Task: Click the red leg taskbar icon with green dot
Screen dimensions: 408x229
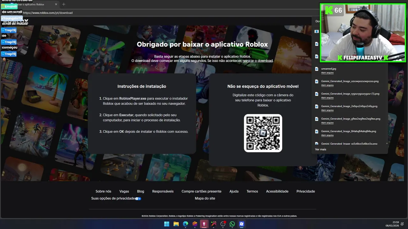Action: [214, 224]
